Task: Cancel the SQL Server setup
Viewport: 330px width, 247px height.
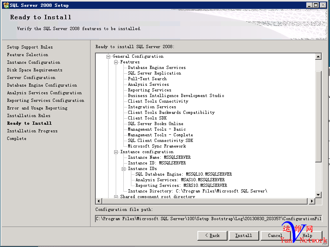Action: click(x=275, y=236)
